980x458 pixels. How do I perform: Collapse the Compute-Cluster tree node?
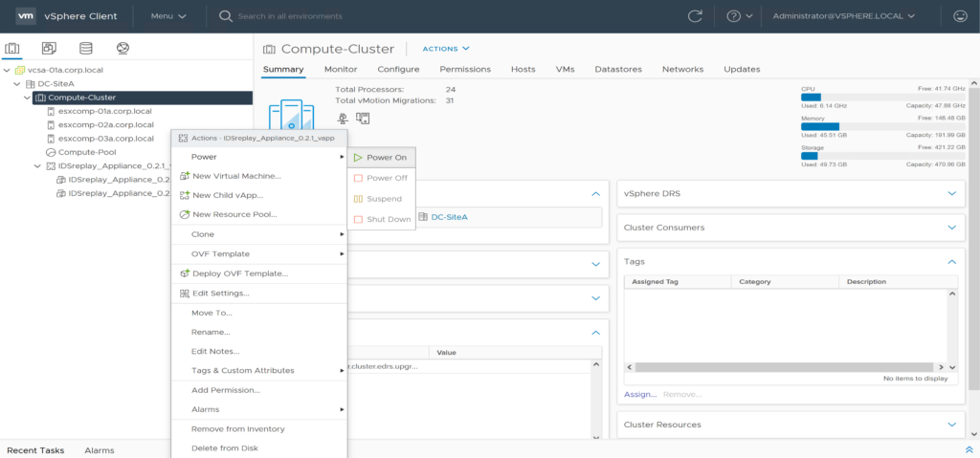(27, 98)
